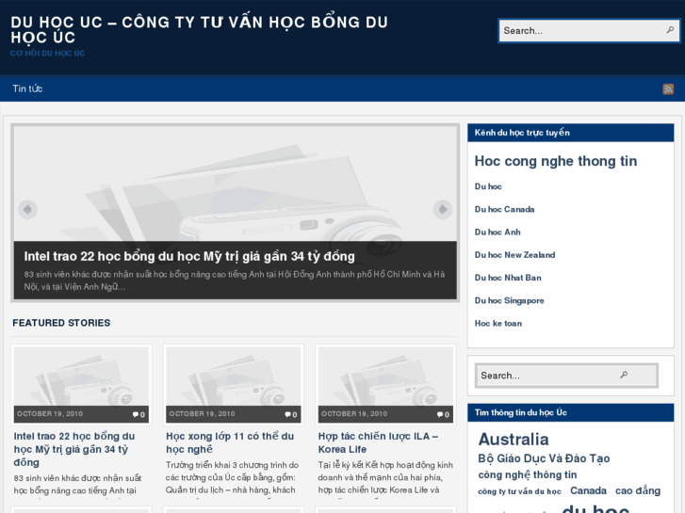
Task: Click the slider excerpt 83 sinh viên khác
Action: pyautogui.click(x=235, y=281)
